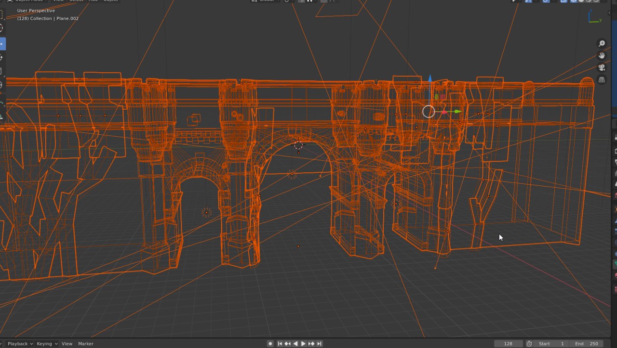Click the '(128) Collection | Plane.002' text
Screen dimensions: 617x348
[x=48, y=18]
